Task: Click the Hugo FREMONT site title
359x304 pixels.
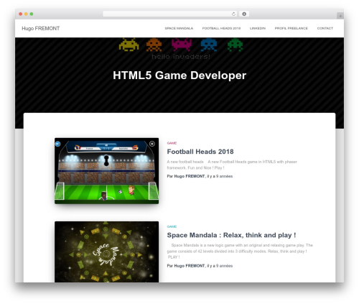Action: point(41,29)
